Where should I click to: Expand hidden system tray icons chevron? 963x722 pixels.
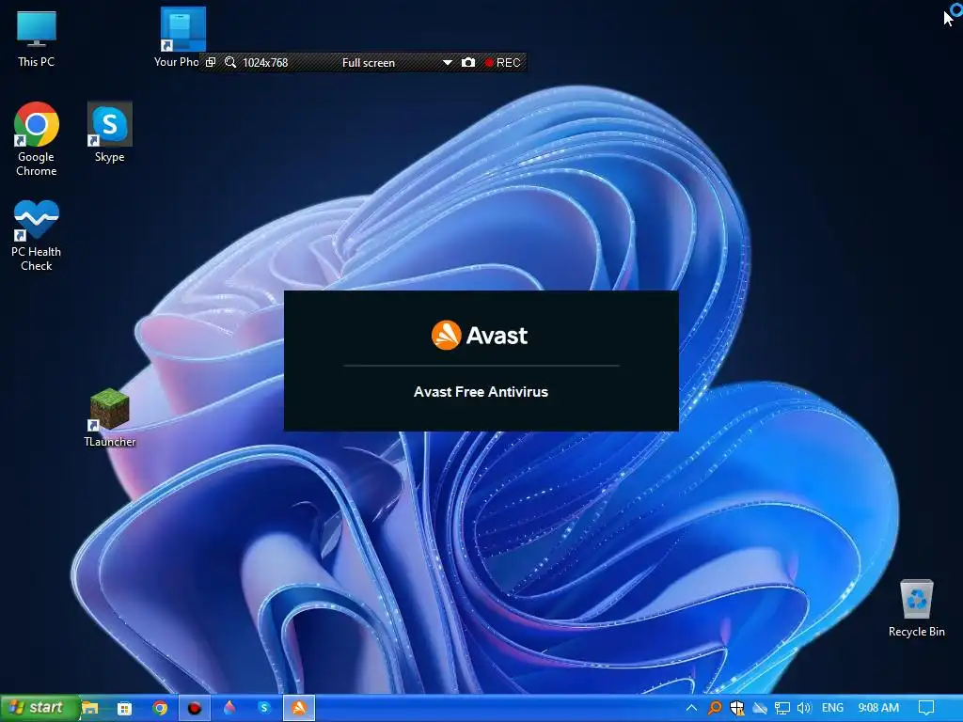pos(691,708)
